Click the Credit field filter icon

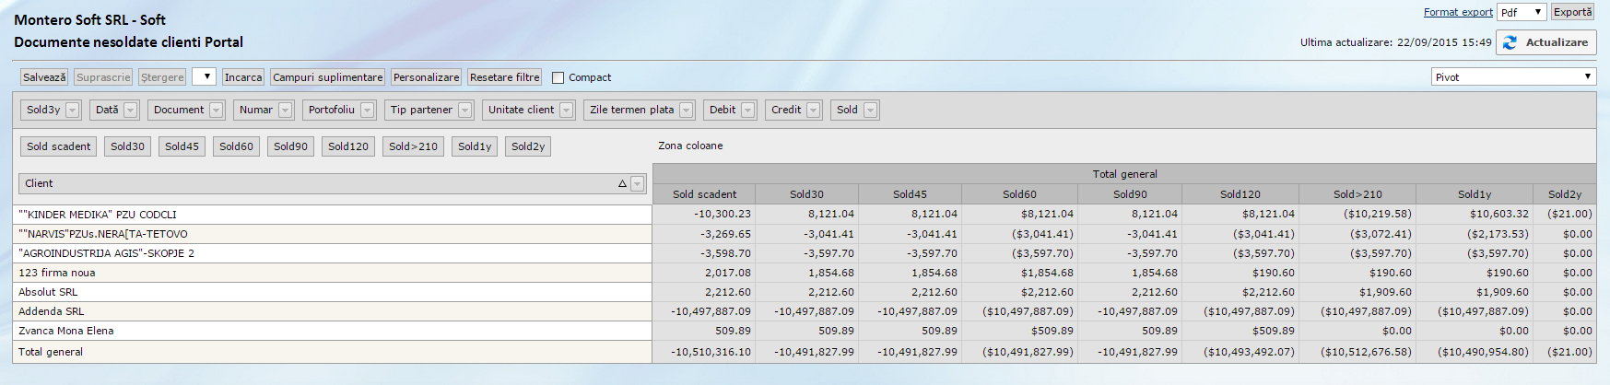(813, 111)
